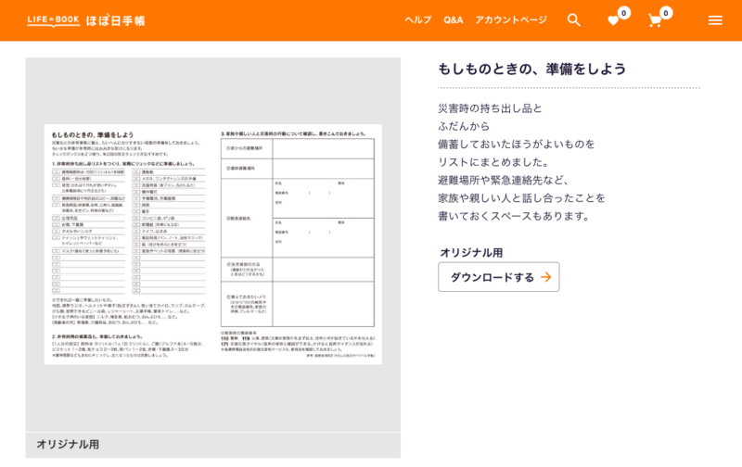Viewport: 742px width, 467px height.
Task: Click the cart item count badge
Action: [666, 13]
